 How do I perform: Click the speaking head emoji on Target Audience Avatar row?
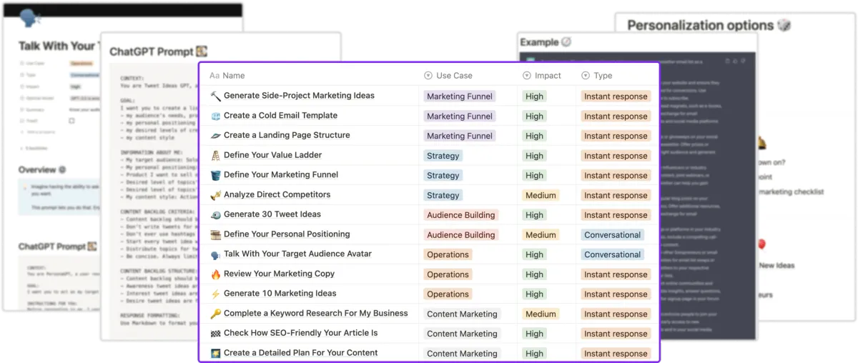[216, 254]
